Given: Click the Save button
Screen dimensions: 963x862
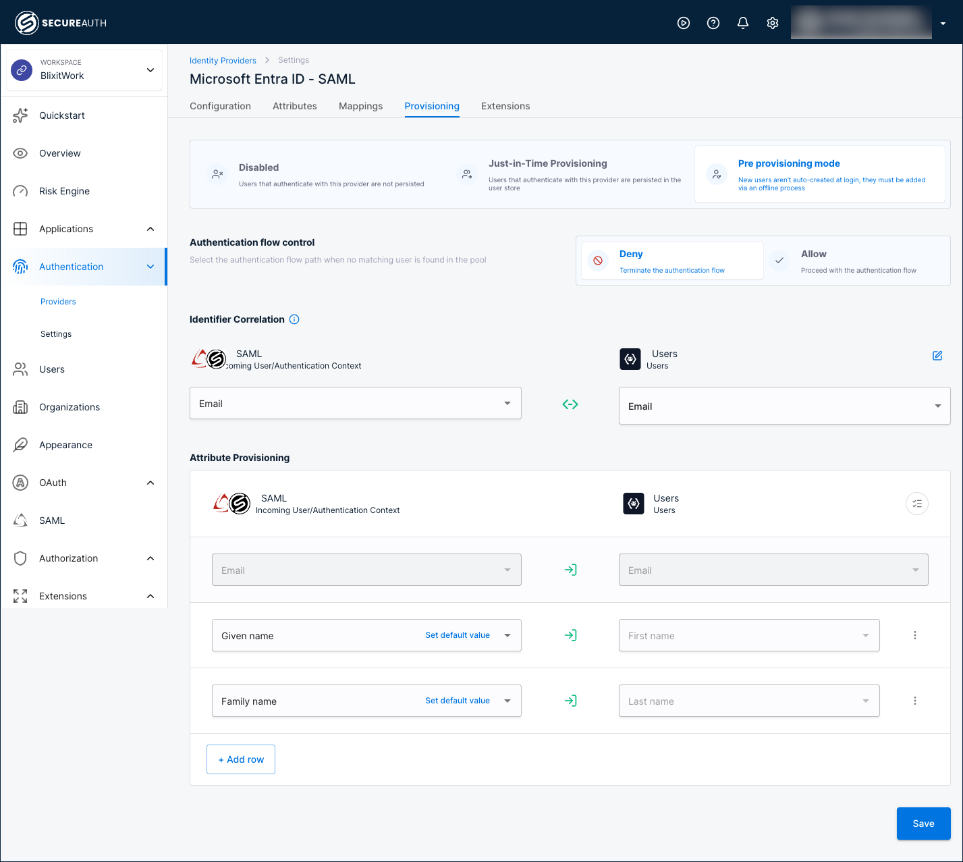Looking at the screenshot, I should (923, 824).
